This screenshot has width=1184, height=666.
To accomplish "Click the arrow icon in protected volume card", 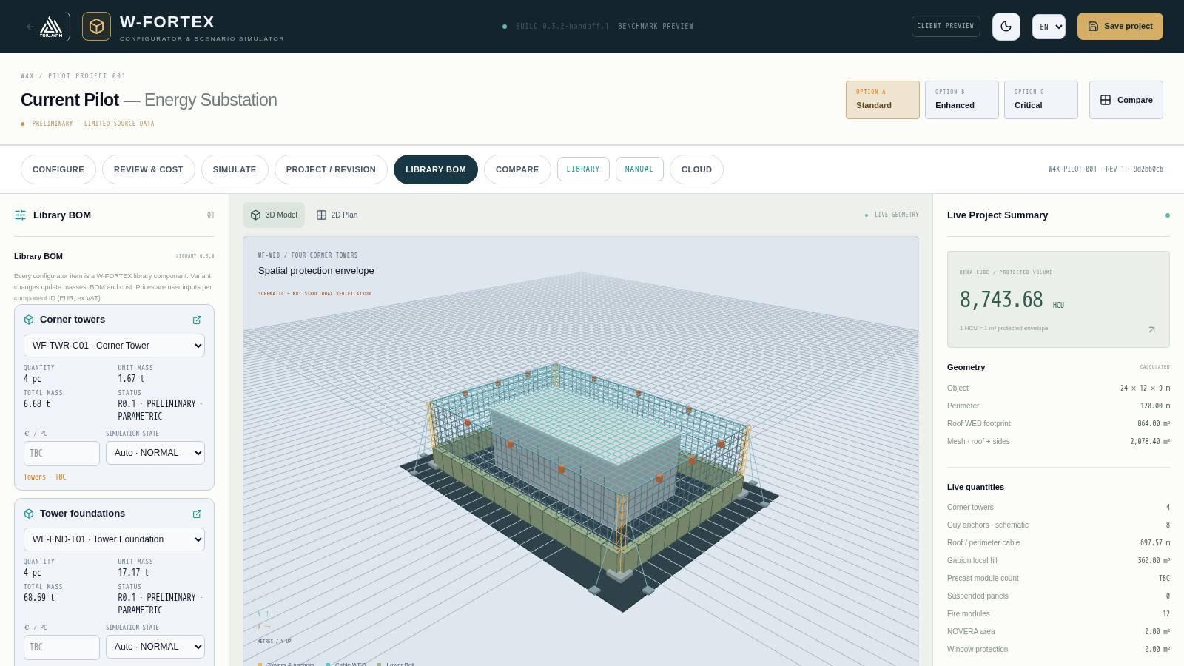I will (x=1151, y=330).
